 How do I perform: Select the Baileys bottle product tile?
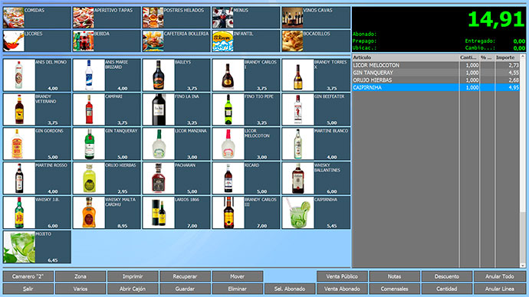pyautogui.click(x=176, y=75)
